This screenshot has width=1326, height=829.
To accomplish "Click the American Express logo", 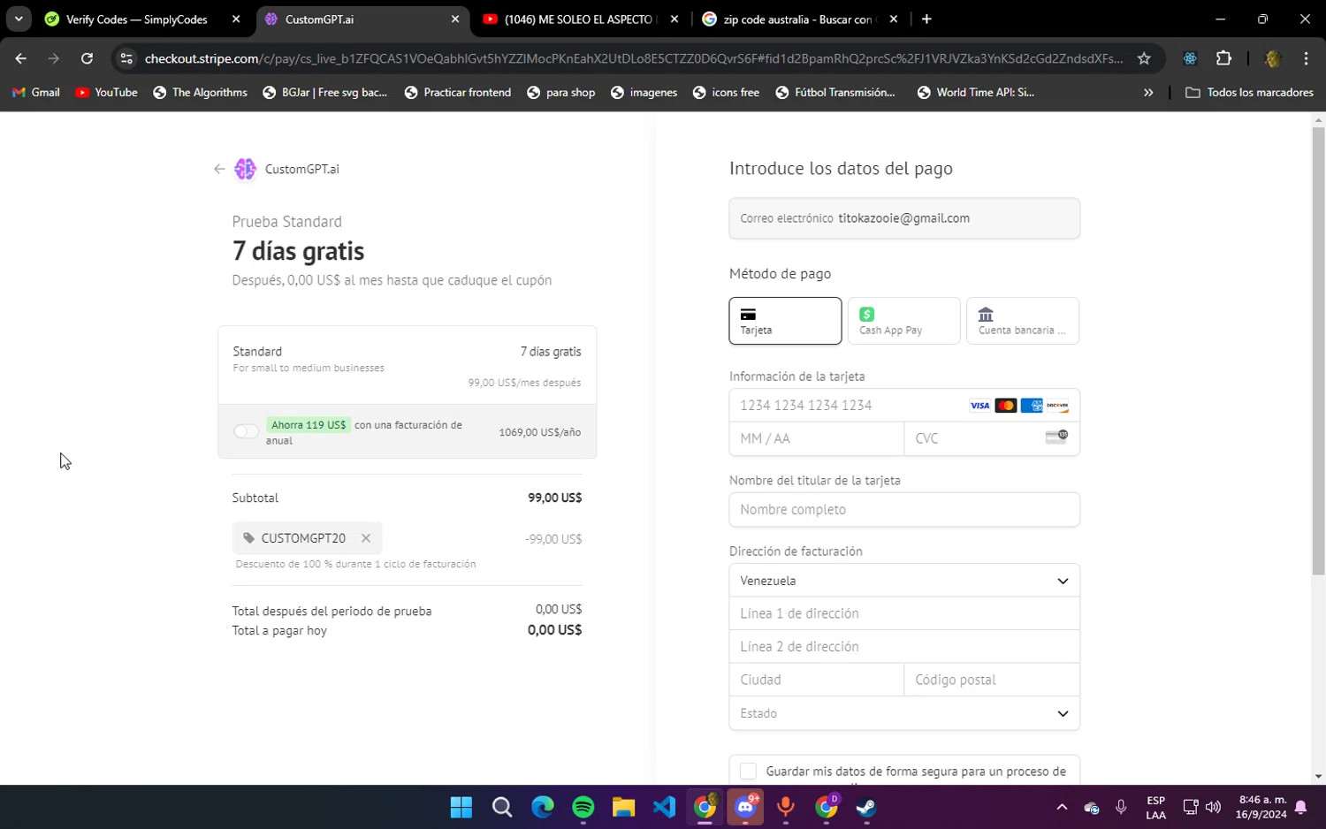I will tap(1031, 406).
